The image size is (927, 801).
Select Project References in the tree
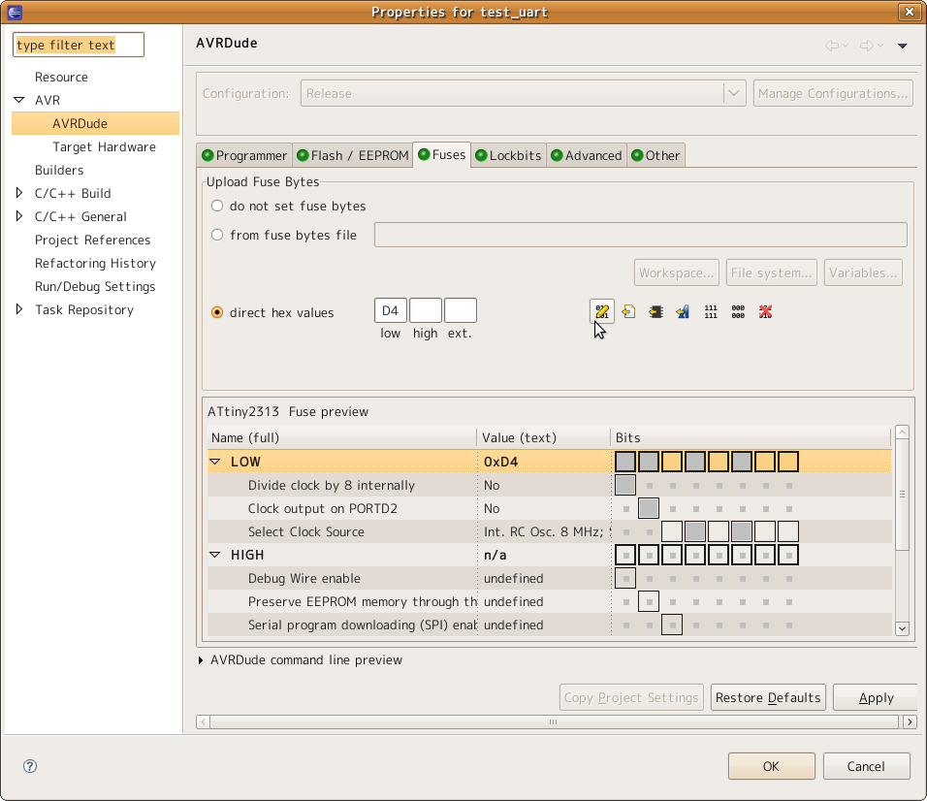click(93, 240)
